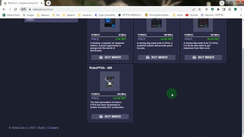Select the RoboCoin Cryptocurrency Mining tab

pos(23,3)
